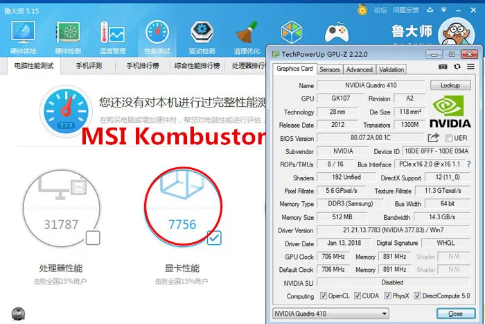Open 驱动检测 driver detection icon

(202, 35)
